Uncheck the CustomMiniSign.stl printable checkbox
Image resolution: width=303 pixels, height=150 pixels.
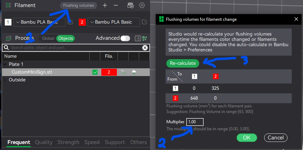[x=95, y=72]
